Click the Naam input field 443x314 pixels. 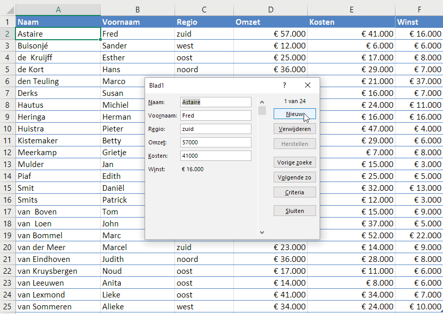(215, 102)
